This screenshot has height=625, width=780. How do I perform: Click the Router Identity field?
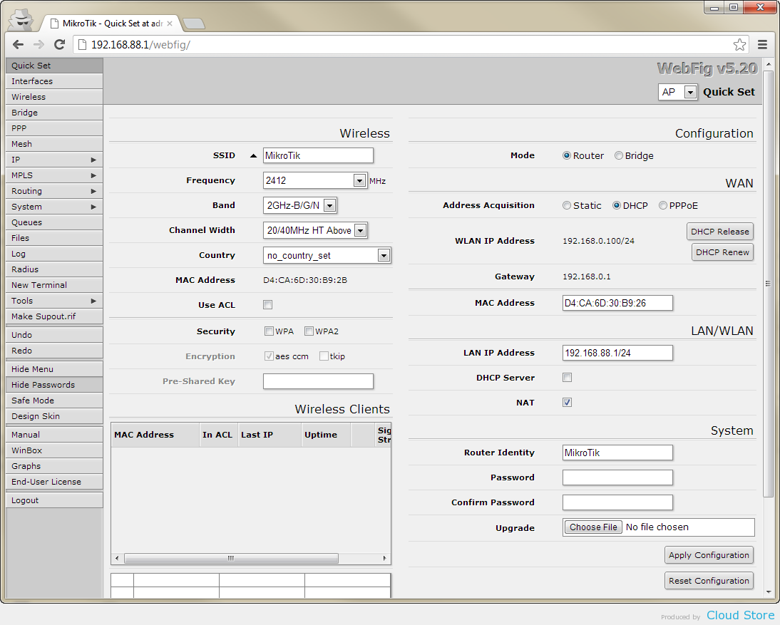[618, 453]
